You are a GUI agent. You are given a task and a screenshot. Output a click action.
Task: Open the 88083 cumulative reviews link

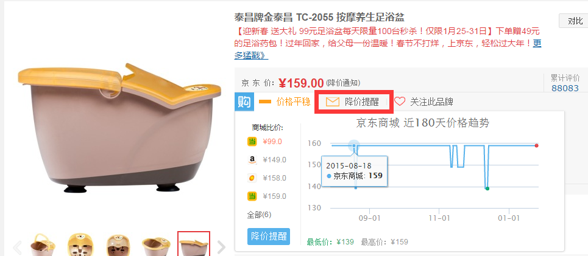pyautogui.click(x=565, y=88)
